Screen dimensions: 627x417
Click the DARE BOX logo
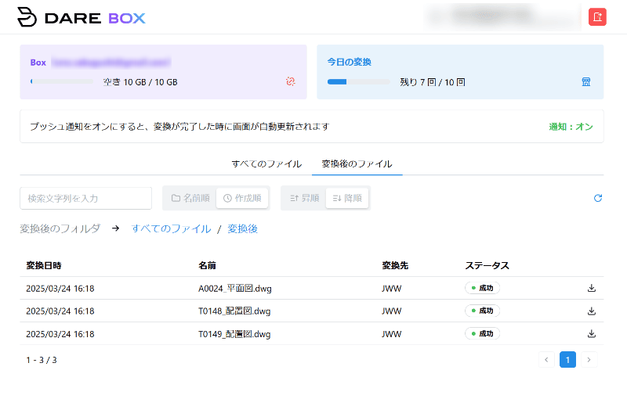tap(82, 17)
